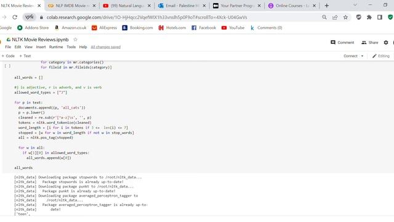Open the Booking.com bookmark
This screenshot has height=222, width=394.
pos(137,28)
